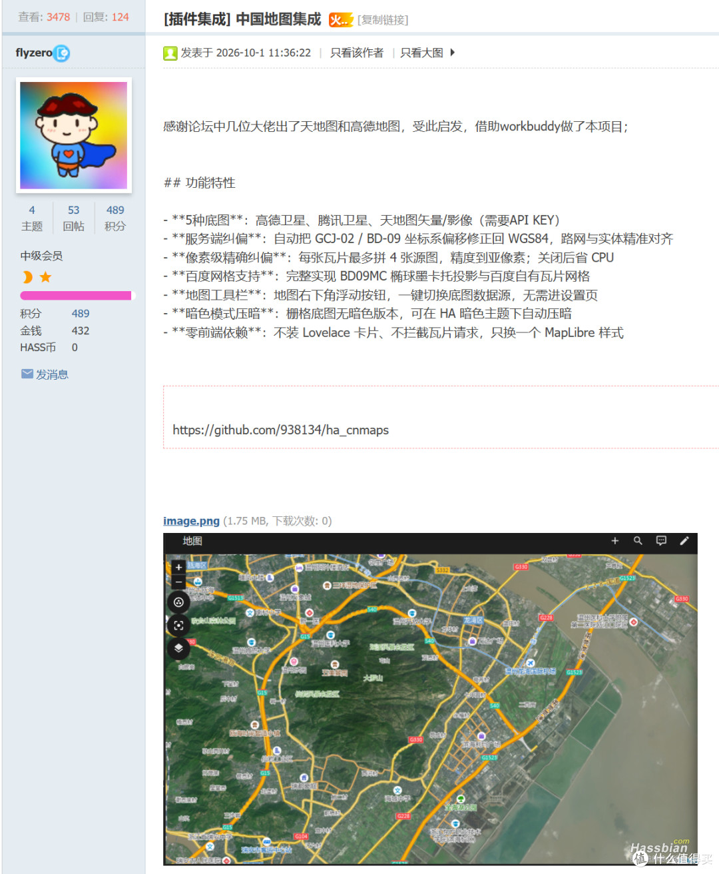Click the 地图 title in map header
This screenshot has width=719, height=874.
coord(192,541)
